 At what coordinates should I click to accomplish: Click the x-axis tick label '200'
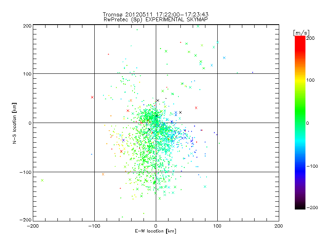[279, 226]
